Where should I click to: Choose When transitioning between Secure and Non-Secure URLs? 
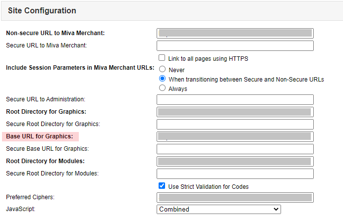162,79
